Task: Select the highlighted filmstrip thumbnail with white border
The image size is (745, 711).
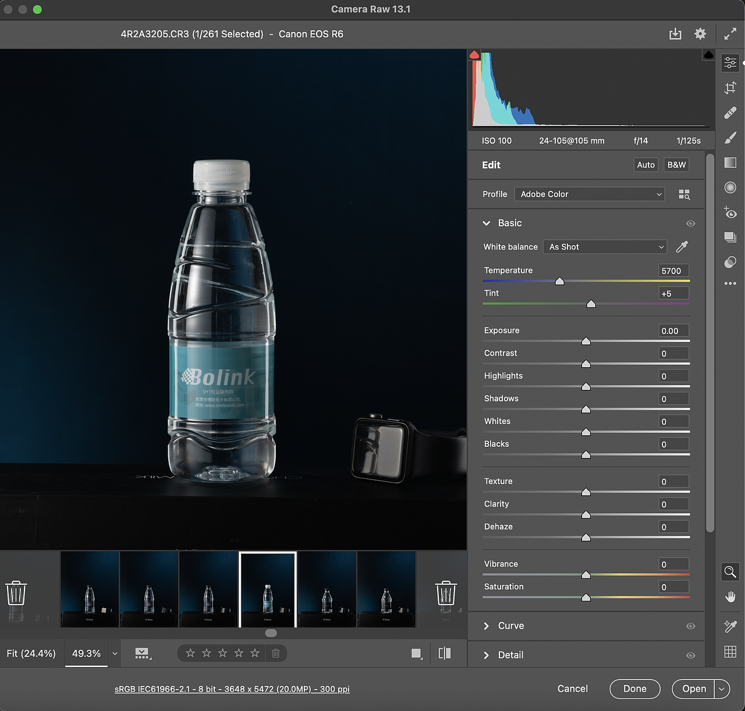Action: pyautogui.click(x=268, y=589)
